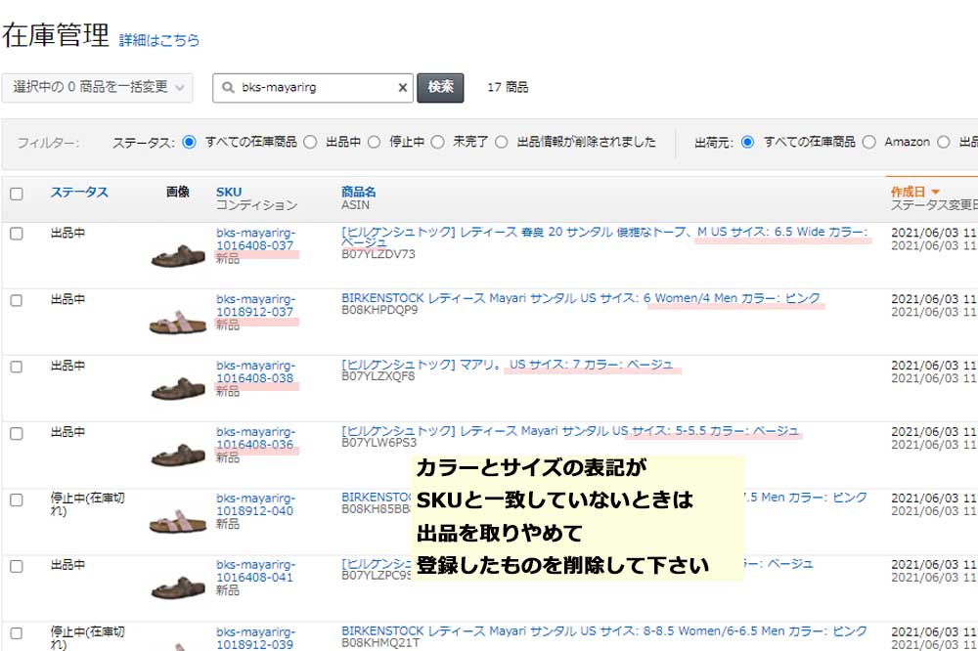Click the ASIN text B08KHMQ21T

380,643
